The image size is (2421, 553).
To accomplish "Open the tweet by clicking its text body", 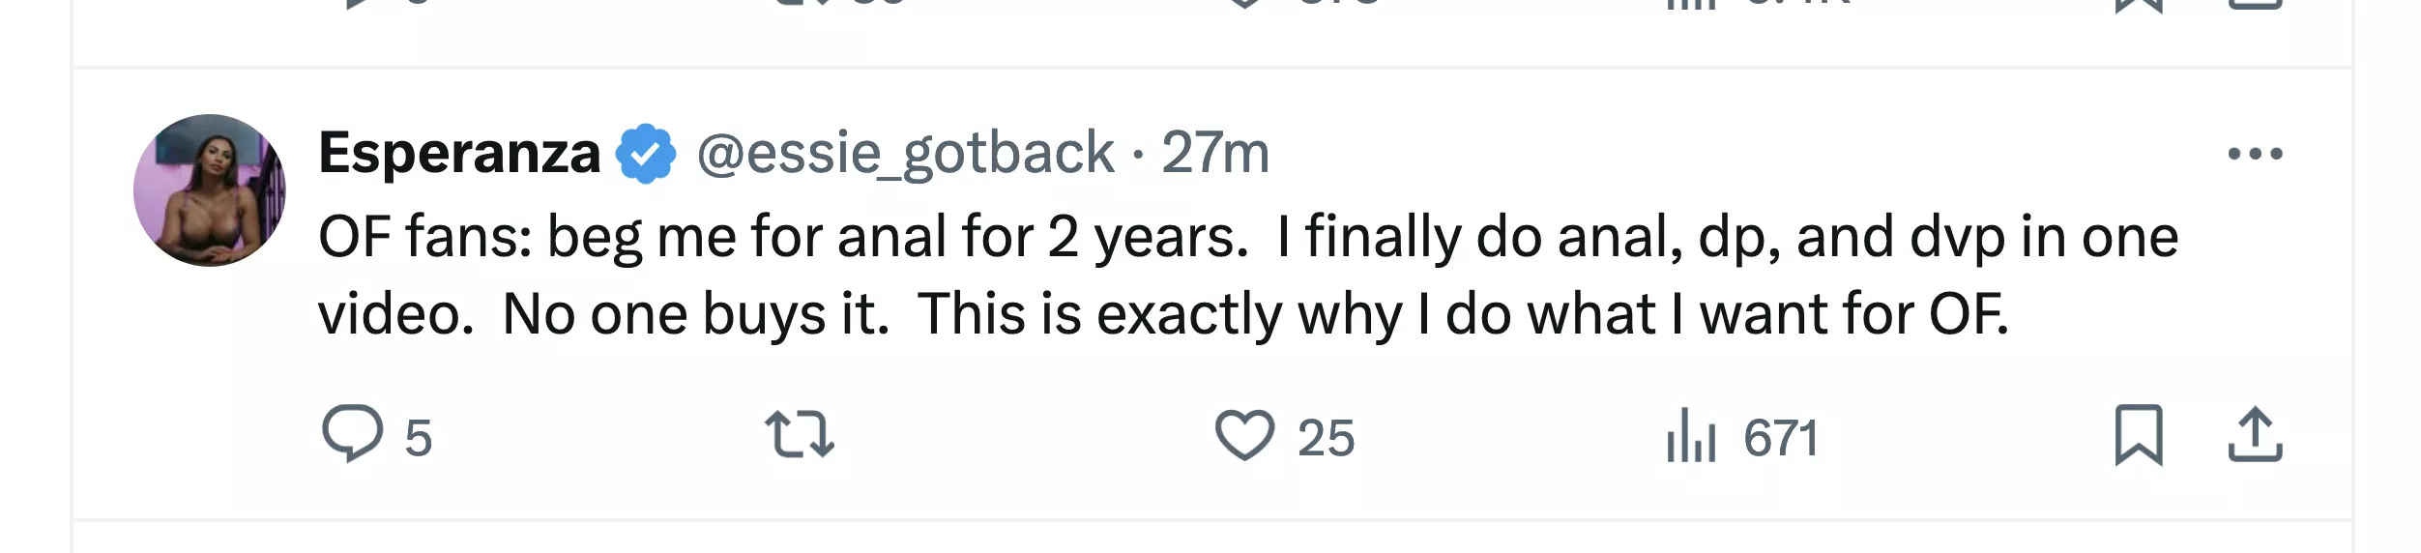I will [x=1160, y=276].
